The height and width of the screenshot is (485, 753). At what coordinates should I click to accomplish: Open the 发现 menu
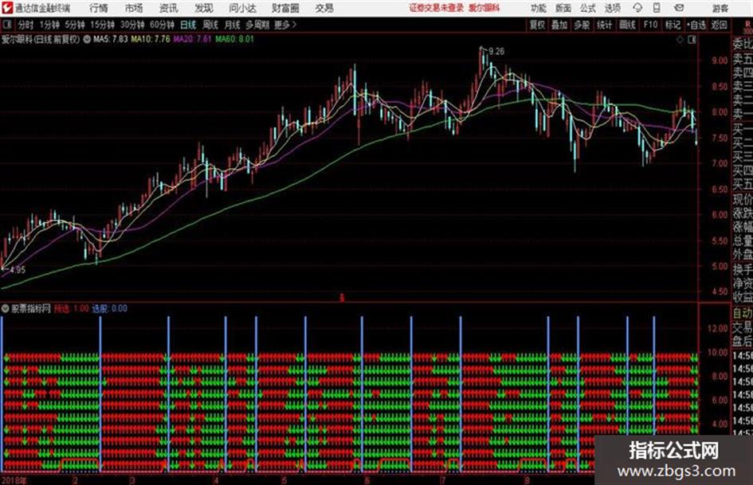coord(204,8)
